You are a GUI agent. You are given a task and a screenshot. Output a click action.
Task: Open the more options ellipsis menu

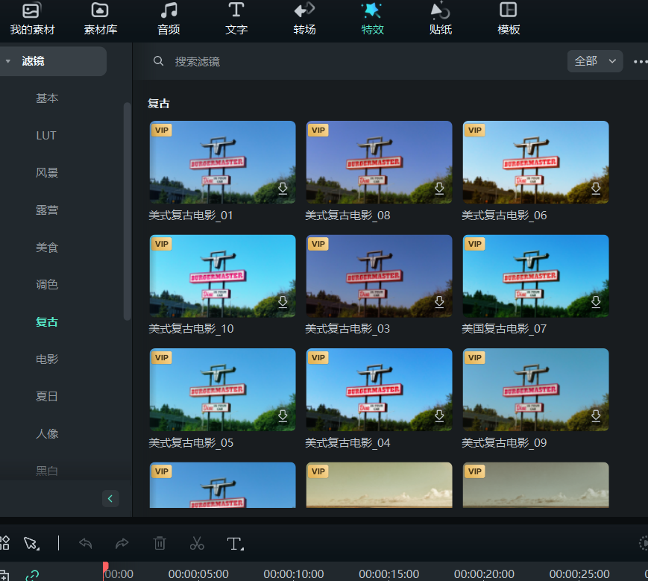[640, 61]
